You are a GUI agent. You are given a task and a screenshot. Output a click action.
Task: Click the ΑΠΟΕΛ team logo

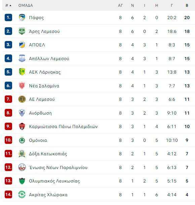pos(22,45)
